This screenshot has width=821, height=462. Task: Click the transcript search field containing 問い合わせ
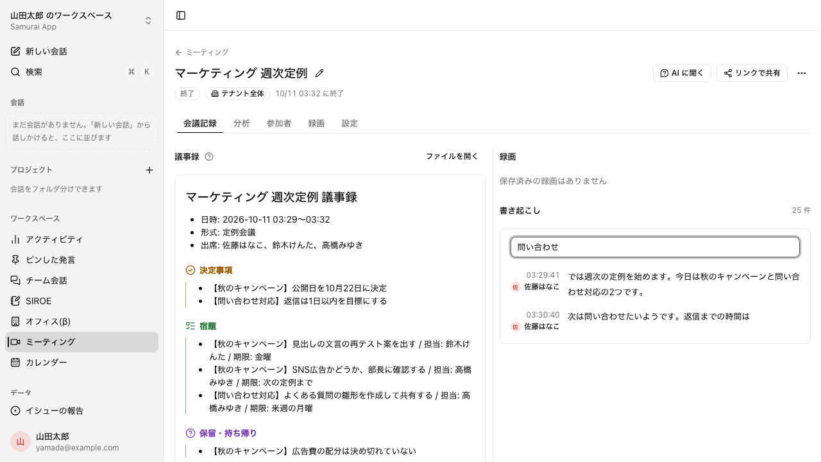point(655,247)
